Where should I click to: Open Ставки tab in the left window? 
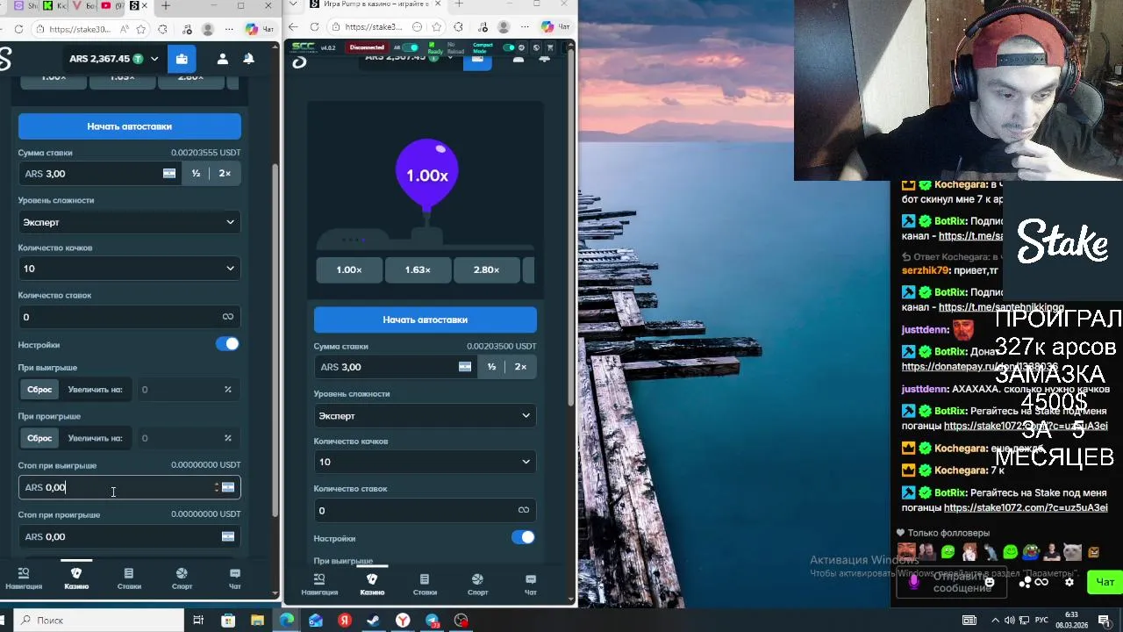[129, 578]
